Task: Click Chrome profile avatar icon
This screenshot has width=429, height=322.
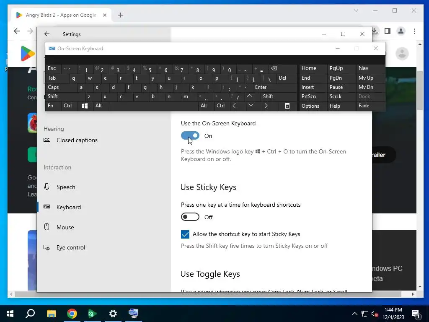Action: 401,31
